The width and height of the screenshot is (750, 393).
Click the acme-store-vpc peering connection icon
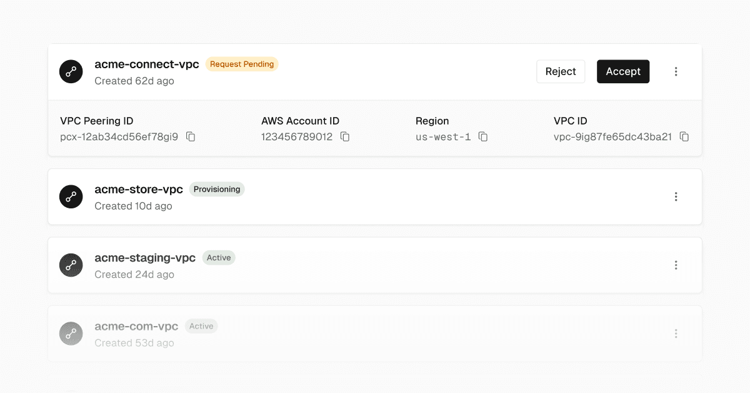coord(71,196)
